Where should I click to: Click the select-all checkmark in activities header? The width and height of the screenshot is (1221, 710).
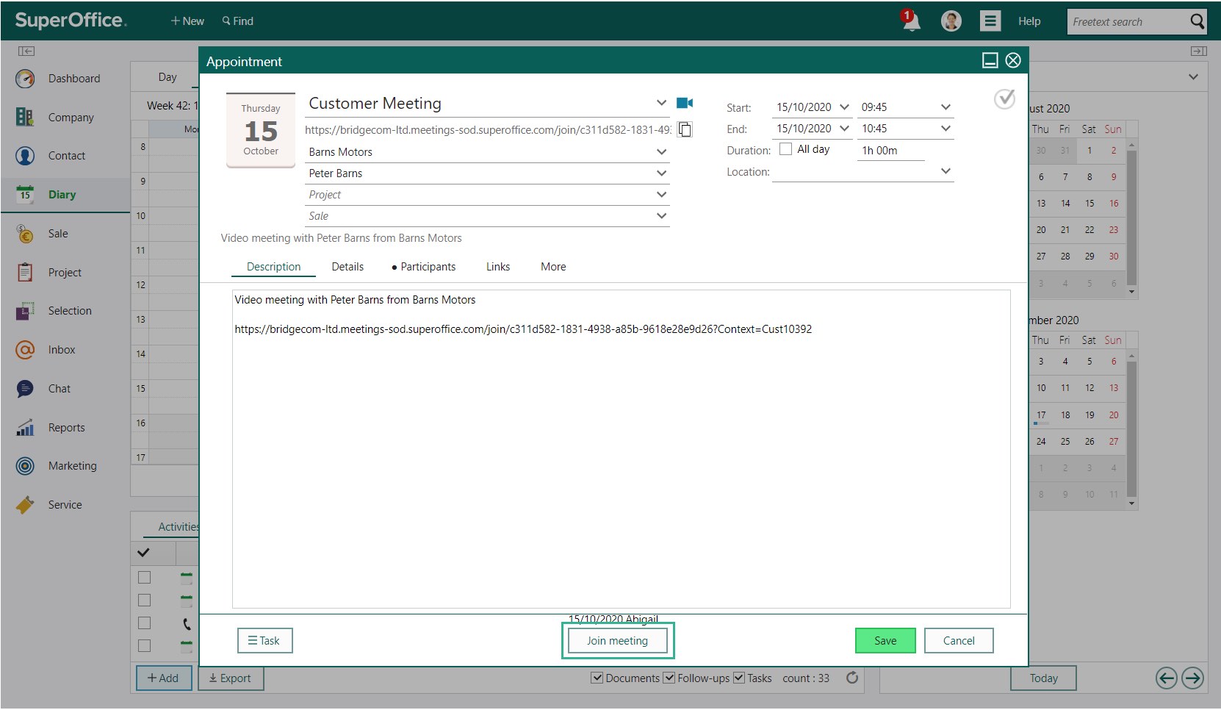143,552
